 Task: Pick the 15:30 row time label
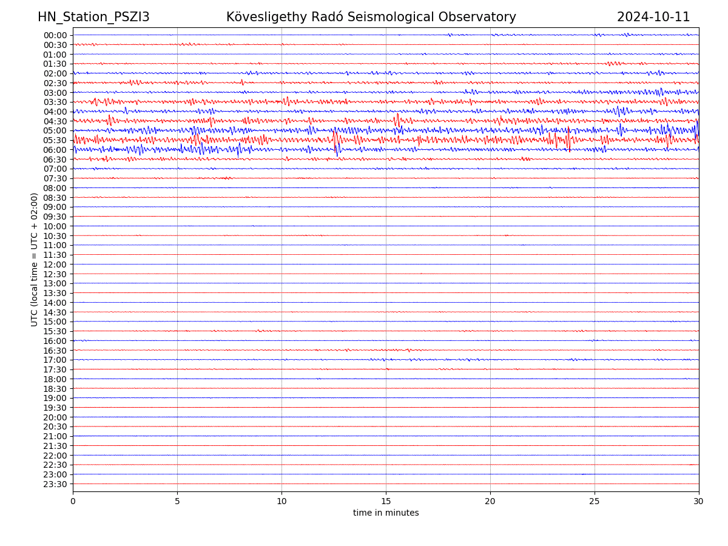click(x=55, y=331)
